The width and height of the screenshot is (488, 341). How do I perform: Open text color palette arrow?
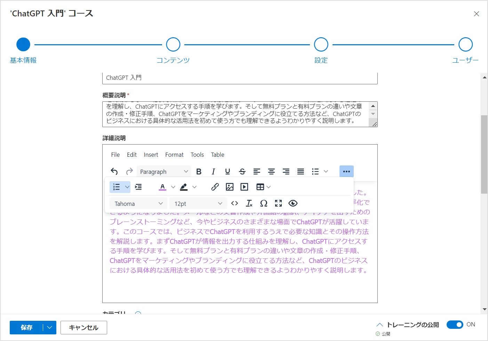coord(173,187)
